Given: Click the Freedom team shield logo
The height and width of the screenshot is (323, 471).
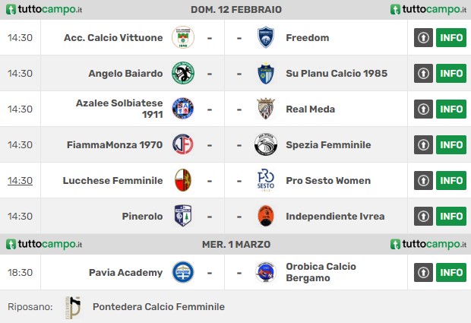Looking at the screenshot, I should (x=266, y=37).
